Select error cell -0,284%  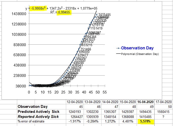point(92,121)
